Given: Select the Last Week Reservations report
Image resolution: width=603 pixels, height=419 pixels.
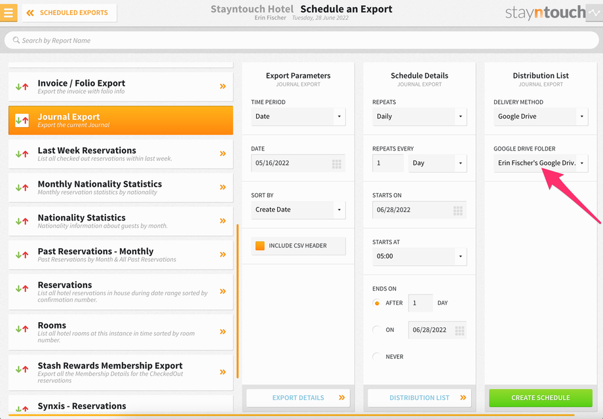Looking at the screenshot, I should pyautogui.click(x=121, y=154).
